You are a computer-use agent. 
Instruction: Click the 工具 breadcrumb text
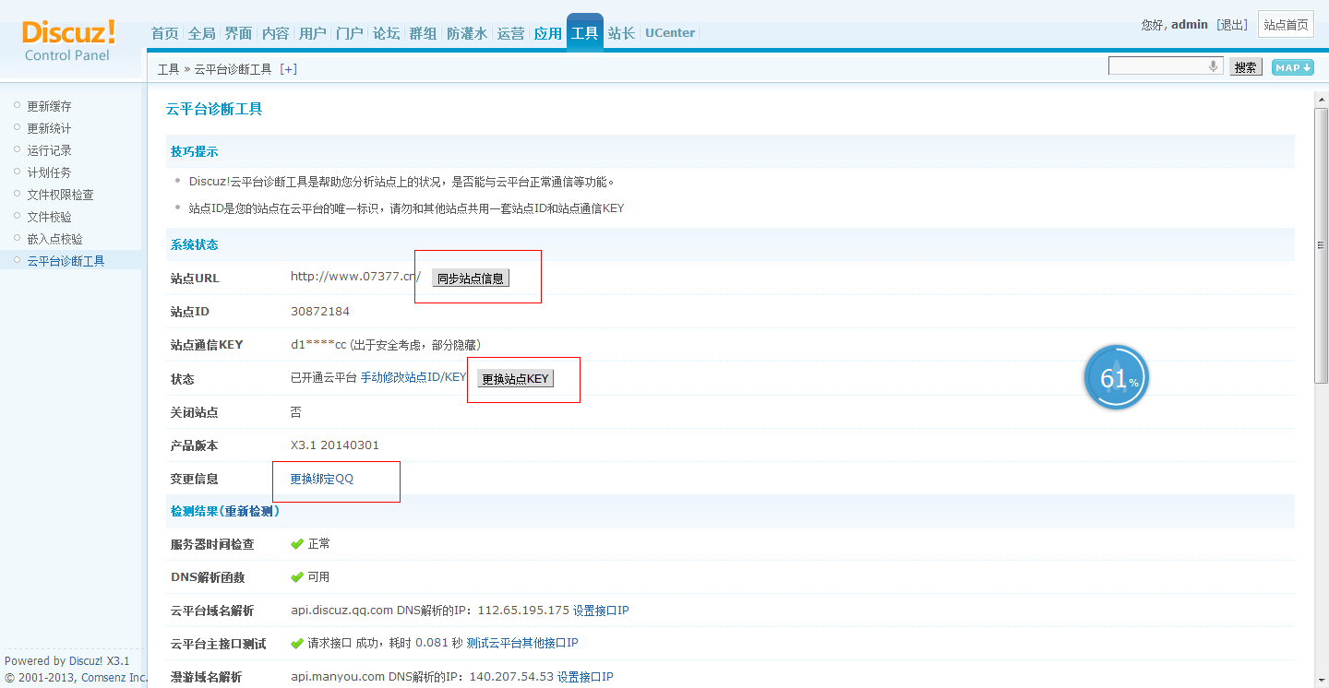pos(168,69)
